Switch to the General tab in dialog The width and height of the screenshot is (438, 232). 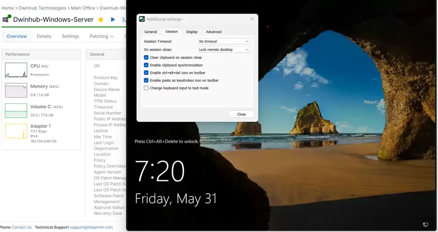pyautogui.click(x=150, y=32)
